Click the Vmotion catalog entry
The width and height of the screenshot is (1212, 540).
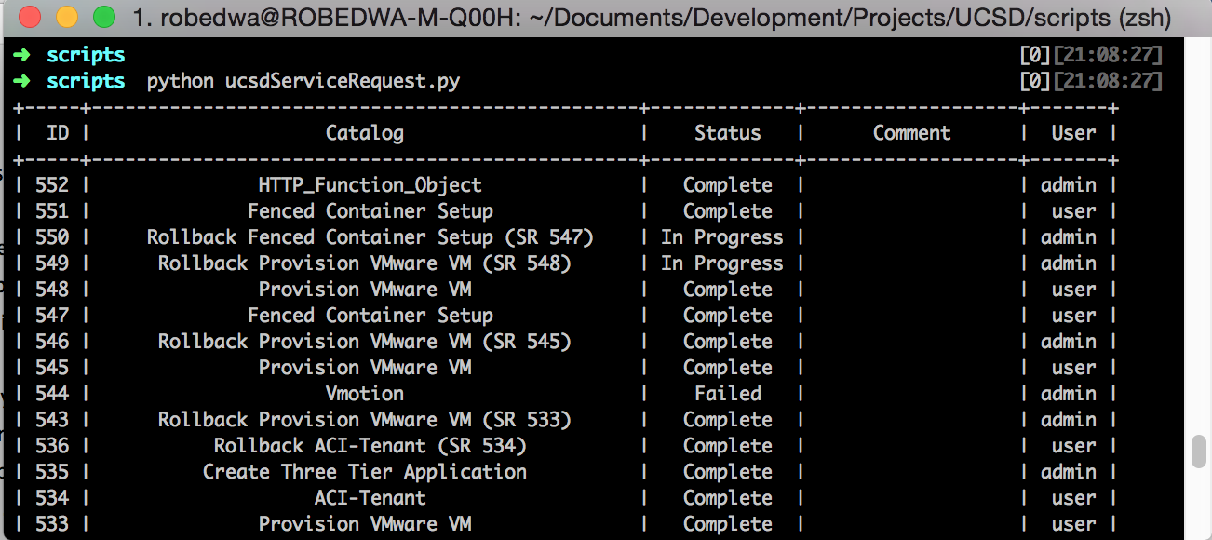[x=364, y=394]
